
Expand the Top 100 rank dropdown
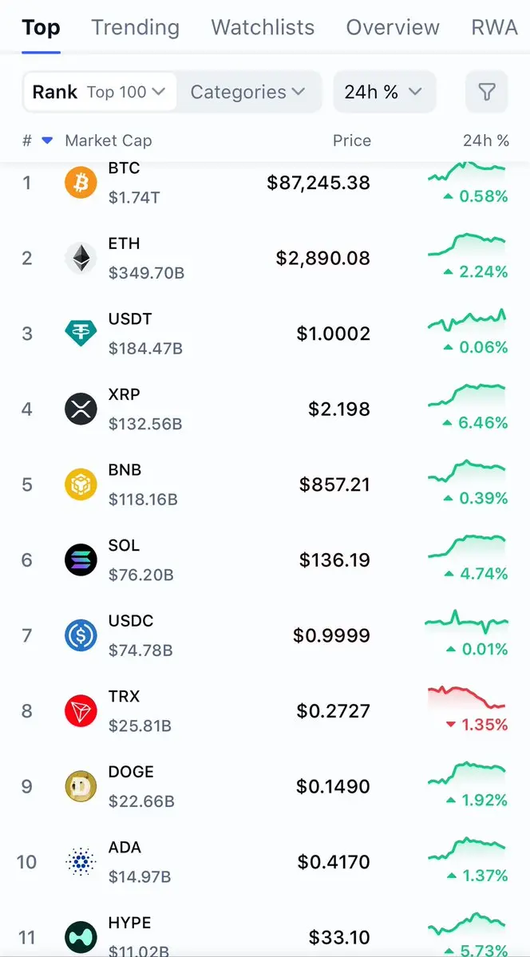[125, 92]
